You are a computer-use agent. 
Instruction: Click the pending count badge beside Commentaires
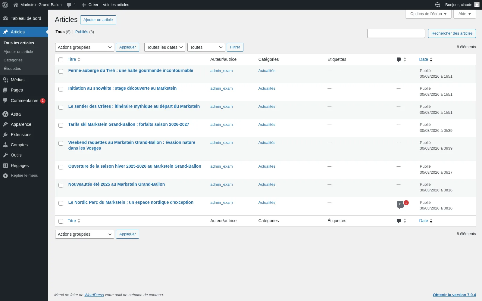[x=43, y=101]
